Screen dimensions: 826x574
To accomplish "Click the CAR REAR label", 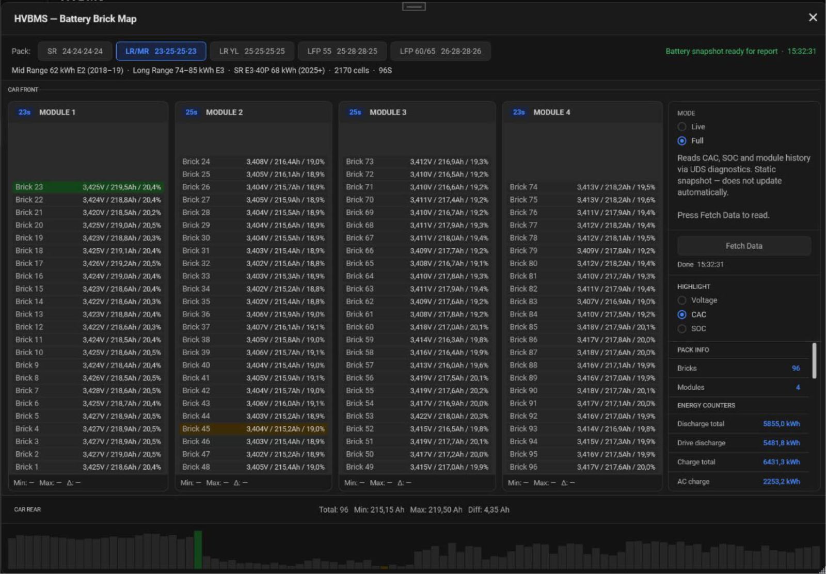I will pos(27,509).
